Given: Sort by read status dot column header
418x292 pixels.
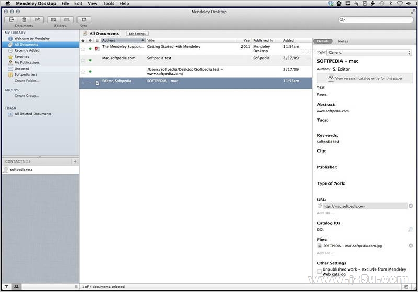Looking at the screenshot, I should [x=90, y=40].
